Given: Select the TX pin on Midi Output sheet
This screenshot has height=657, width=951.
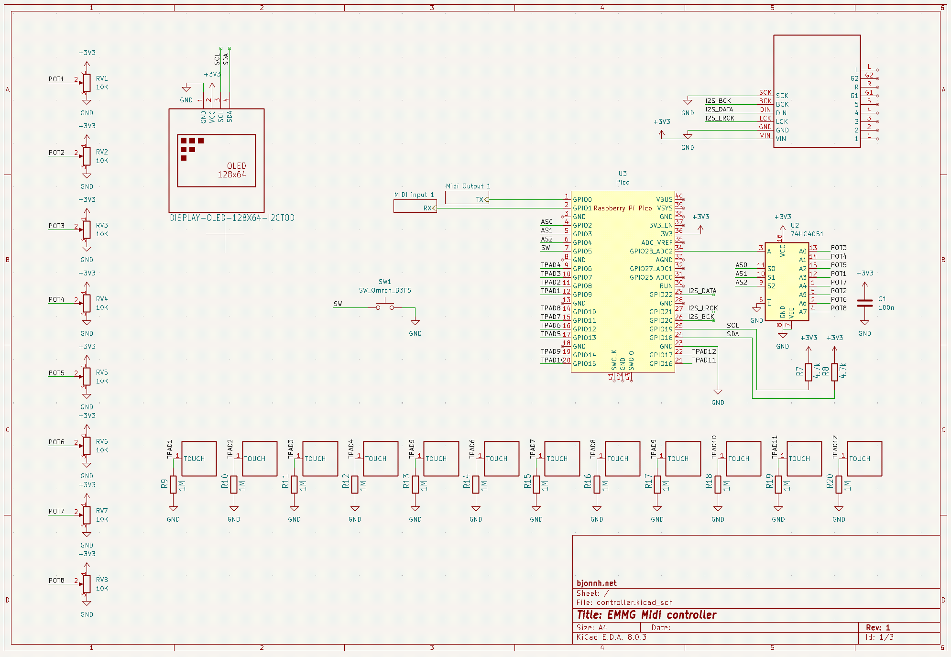Looking at the screenshot, I should coord(482,200).
